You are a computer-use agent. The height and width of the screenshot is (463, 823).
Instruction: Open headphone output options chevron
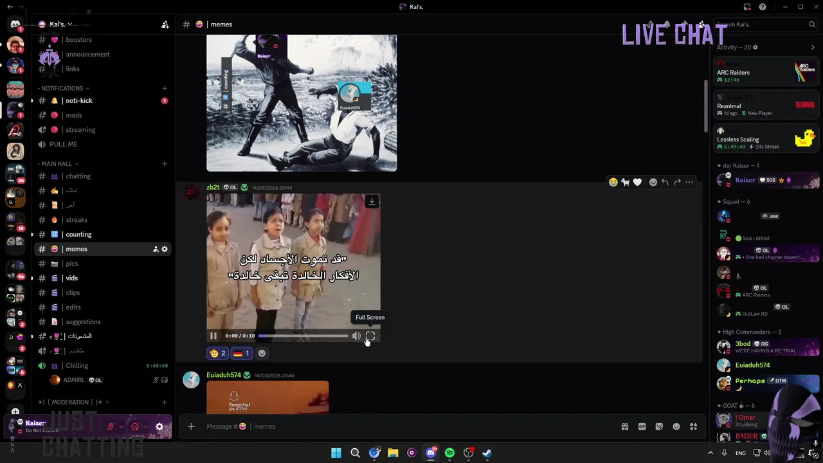(x=145, y=426)
